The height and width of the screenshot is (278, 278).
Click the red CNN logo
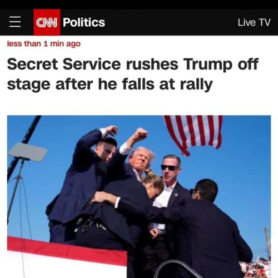(47, 22)
